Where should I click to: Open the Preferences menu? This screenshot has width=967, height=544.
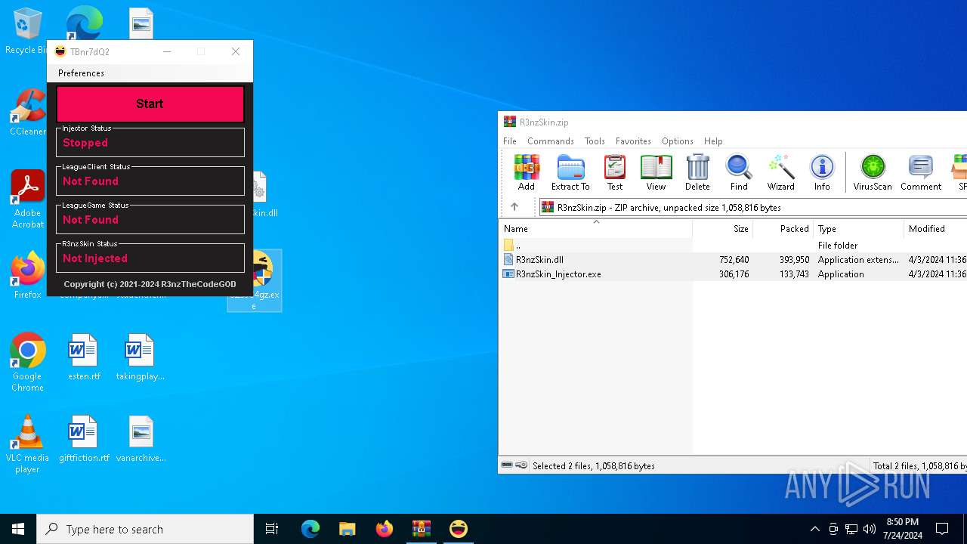pyautogui.click(x=81, y=73)
